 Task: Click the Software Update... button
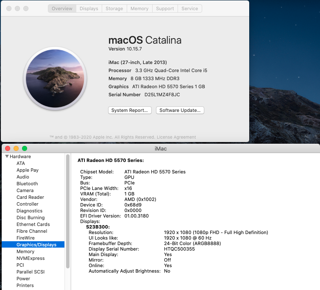tap(180, 110)
